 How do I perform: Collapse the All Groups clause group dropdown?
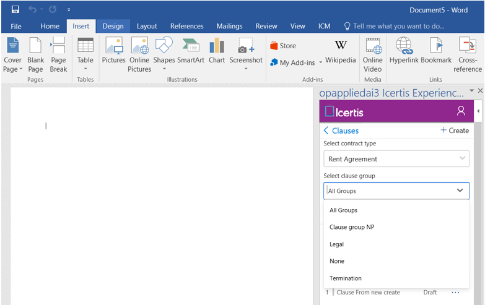coord(460,191)
